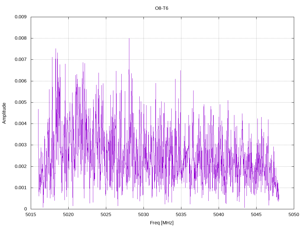Select the Amplitude y-axis label
The height and width of the screenshot is (227, 303).
click(x=4, y=113)
